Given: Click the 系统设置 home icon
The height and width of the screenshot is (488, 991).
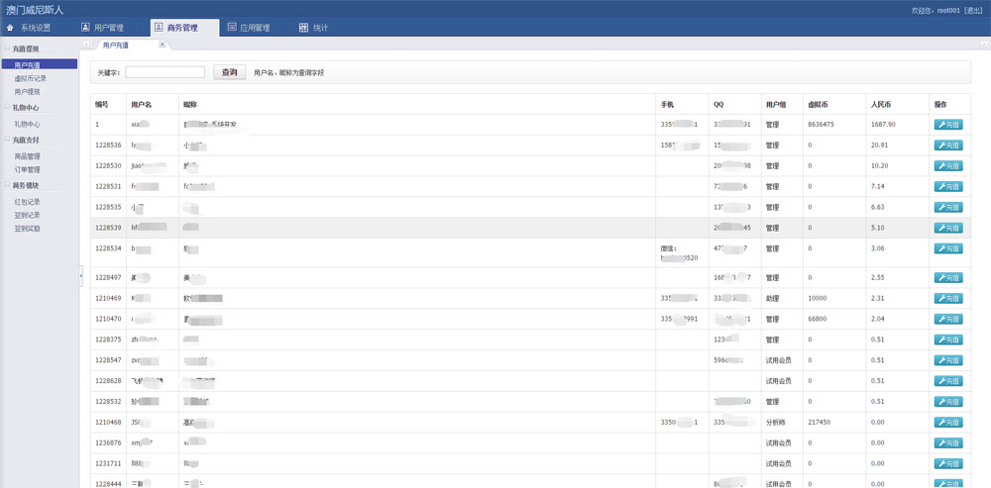Looking at the screenshot, I should click(x=11, y=28).
